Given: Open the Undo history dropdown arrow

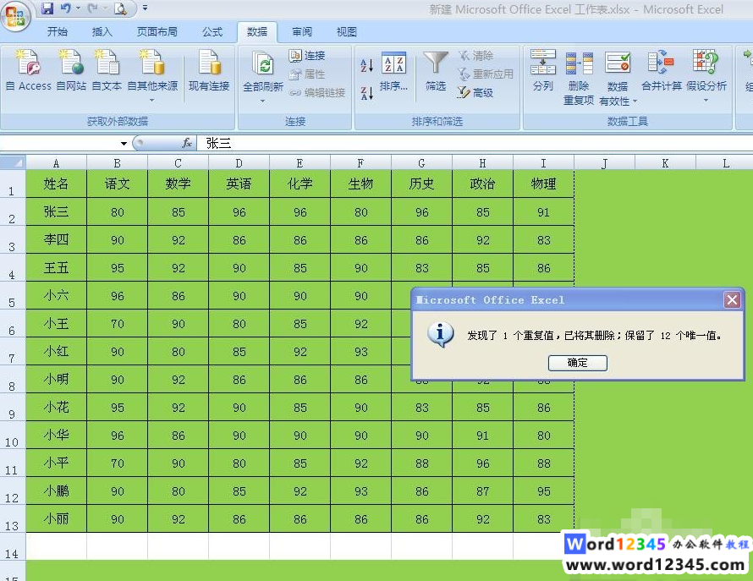Looking at the screenshot, I should tap(79, 8).
